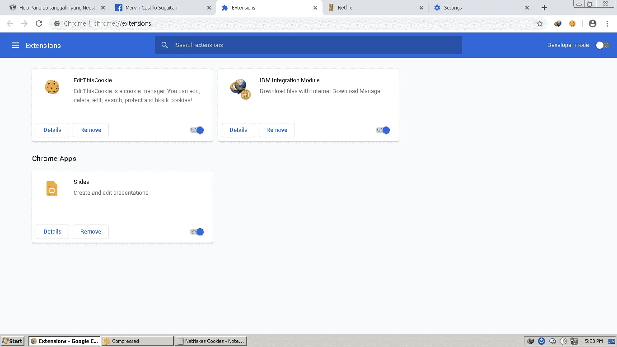The height and width of the screenshot is (347, 617).
Task: Click the cloud icon in the system tray
Action: click(552, 341)
